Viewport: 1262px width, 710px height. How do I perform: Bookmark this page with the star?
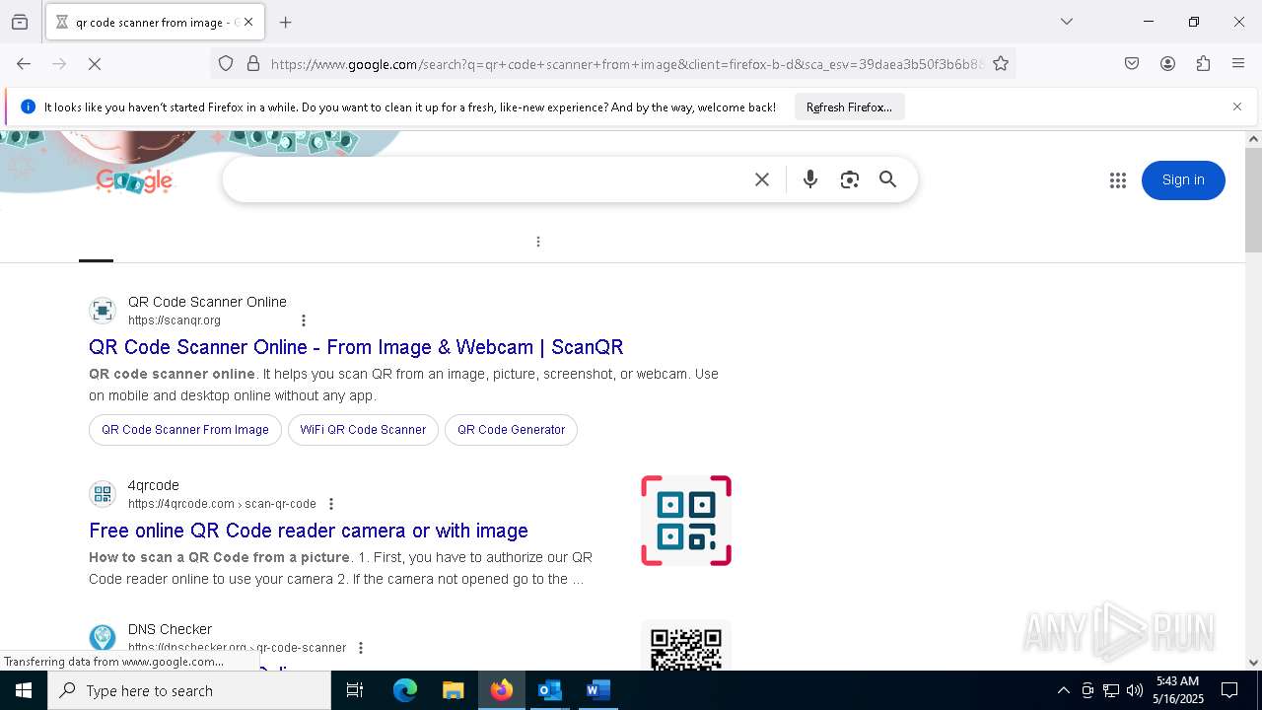(1001, 64)
